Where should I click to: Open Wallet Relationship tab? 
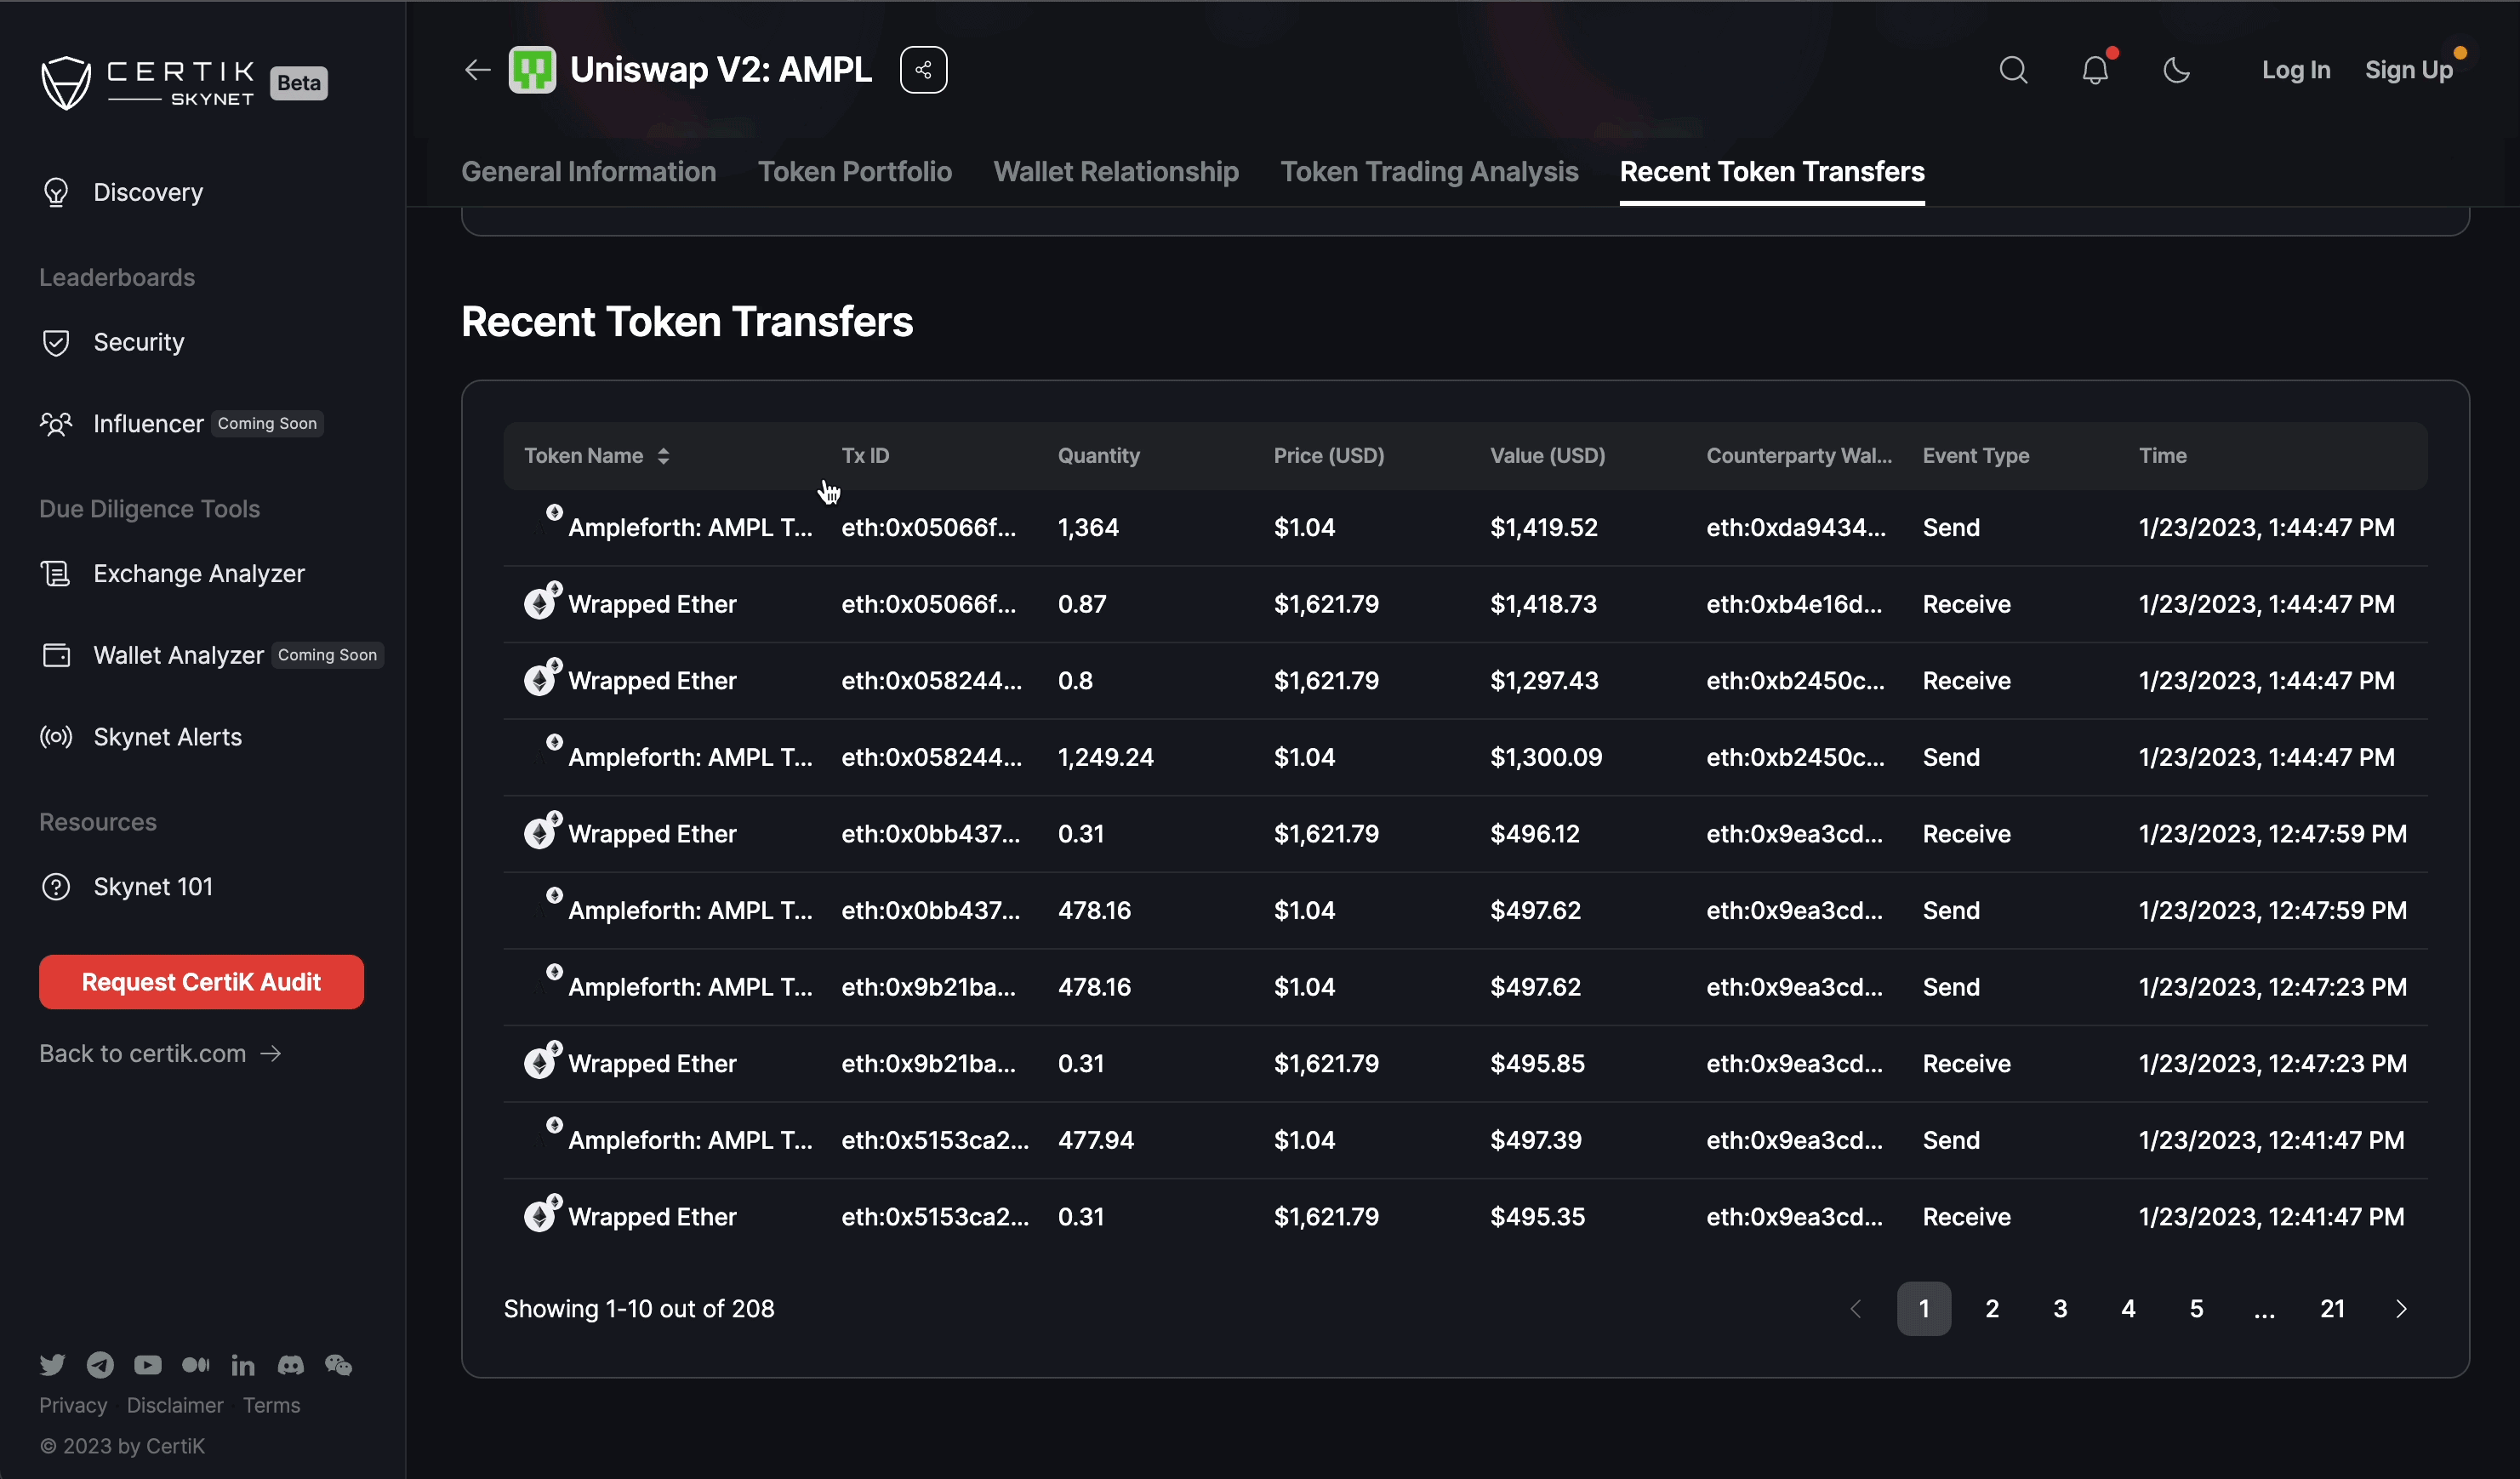[1115, 172]
